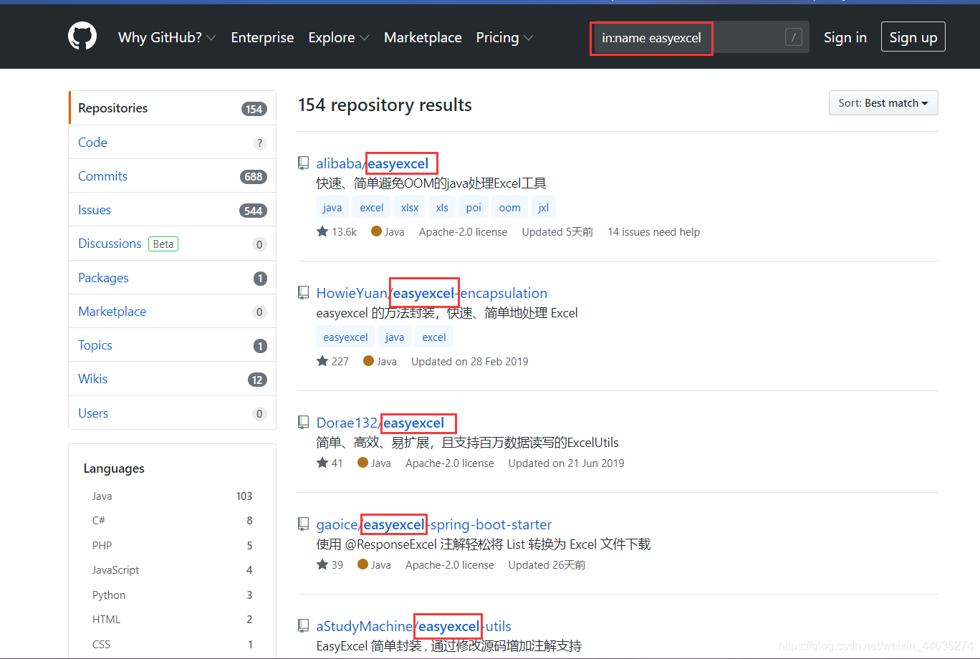Select the Commits results tab
Screen dimensions: 980x659
tap(172, 176)
